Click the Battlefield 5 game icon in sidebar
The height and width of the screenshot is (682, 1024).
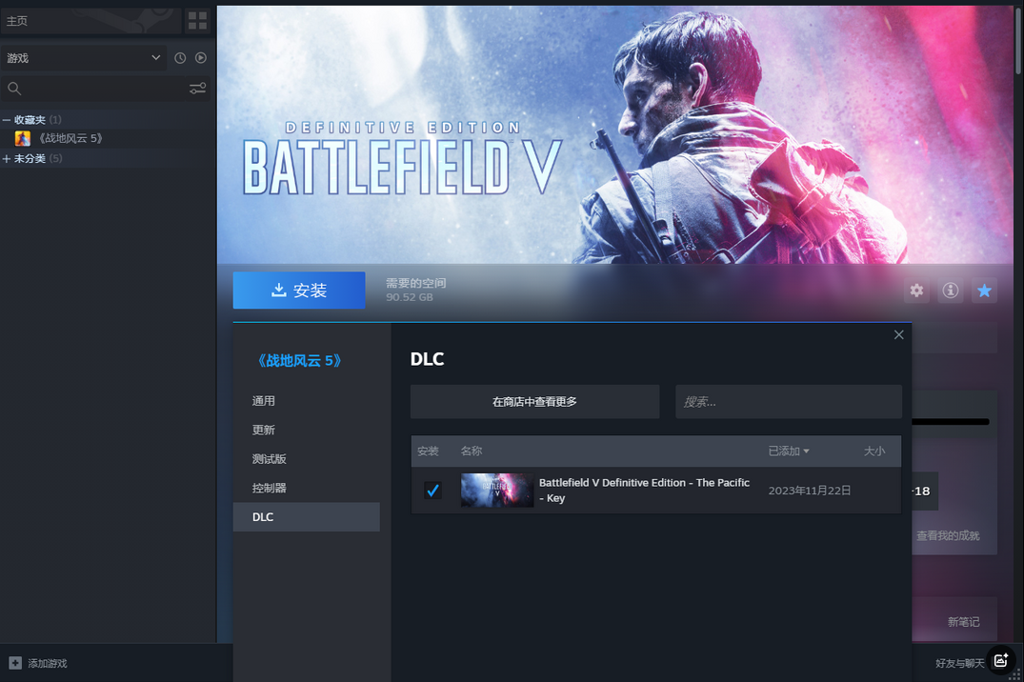pyautogui.click(x=23, y=138)
